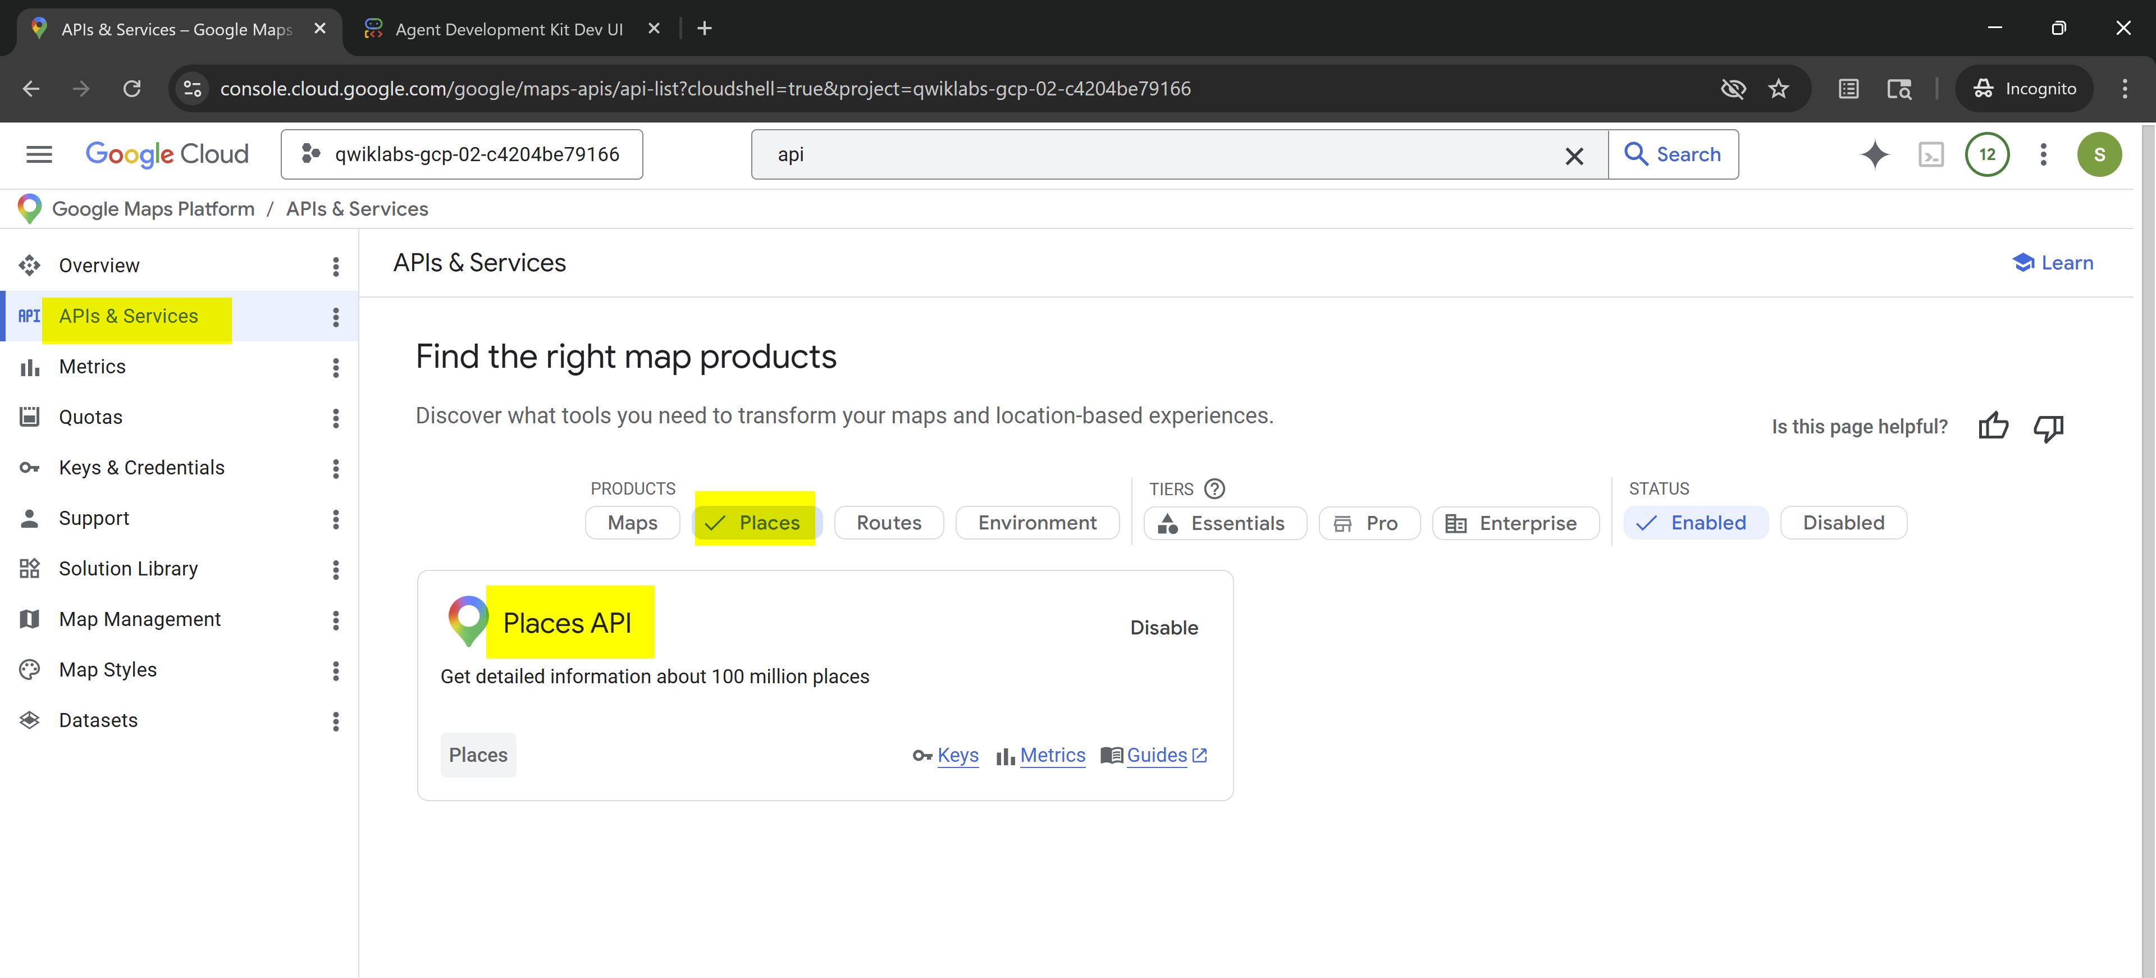Expand options menu next to Overview
2156x978 pixels.
click(x=336, y=266)
